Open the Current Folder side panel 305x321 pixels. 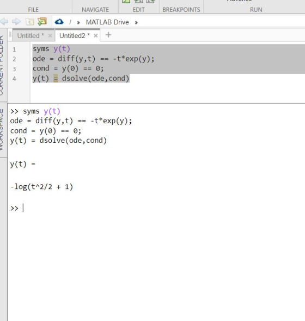coord(2,65)
